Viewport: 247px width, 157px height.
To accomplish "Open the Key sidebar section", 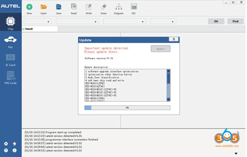I will (10, 42).
